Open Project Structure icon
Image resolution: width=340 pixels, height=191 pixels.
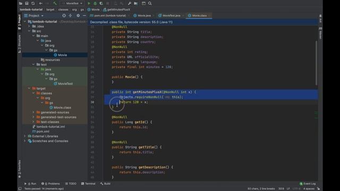coord(136,4)
